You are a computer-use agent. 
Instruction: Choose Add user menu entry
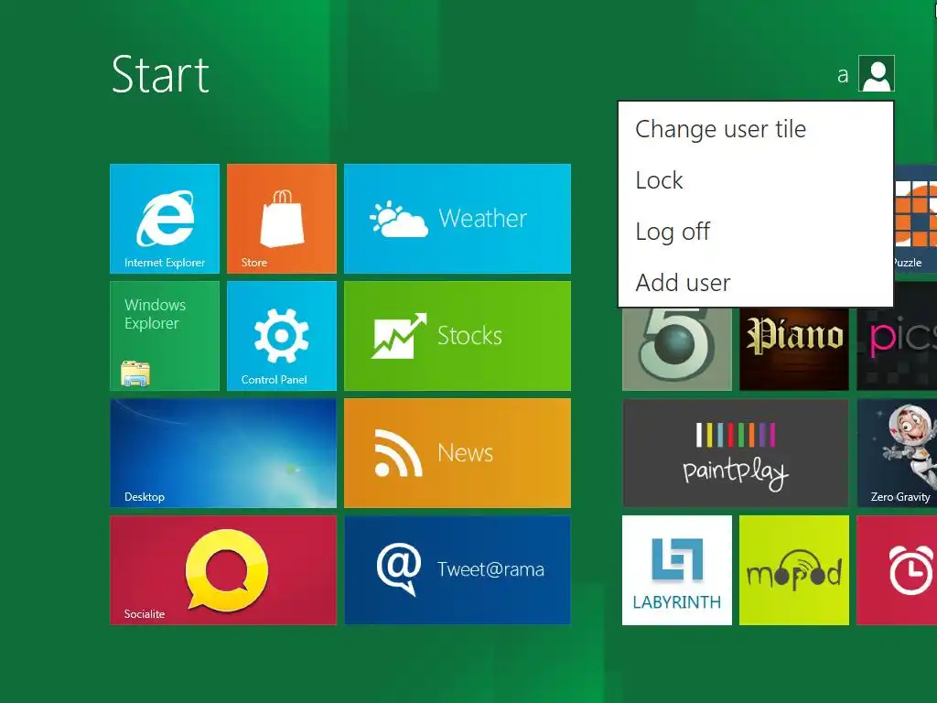click(755, 282)
